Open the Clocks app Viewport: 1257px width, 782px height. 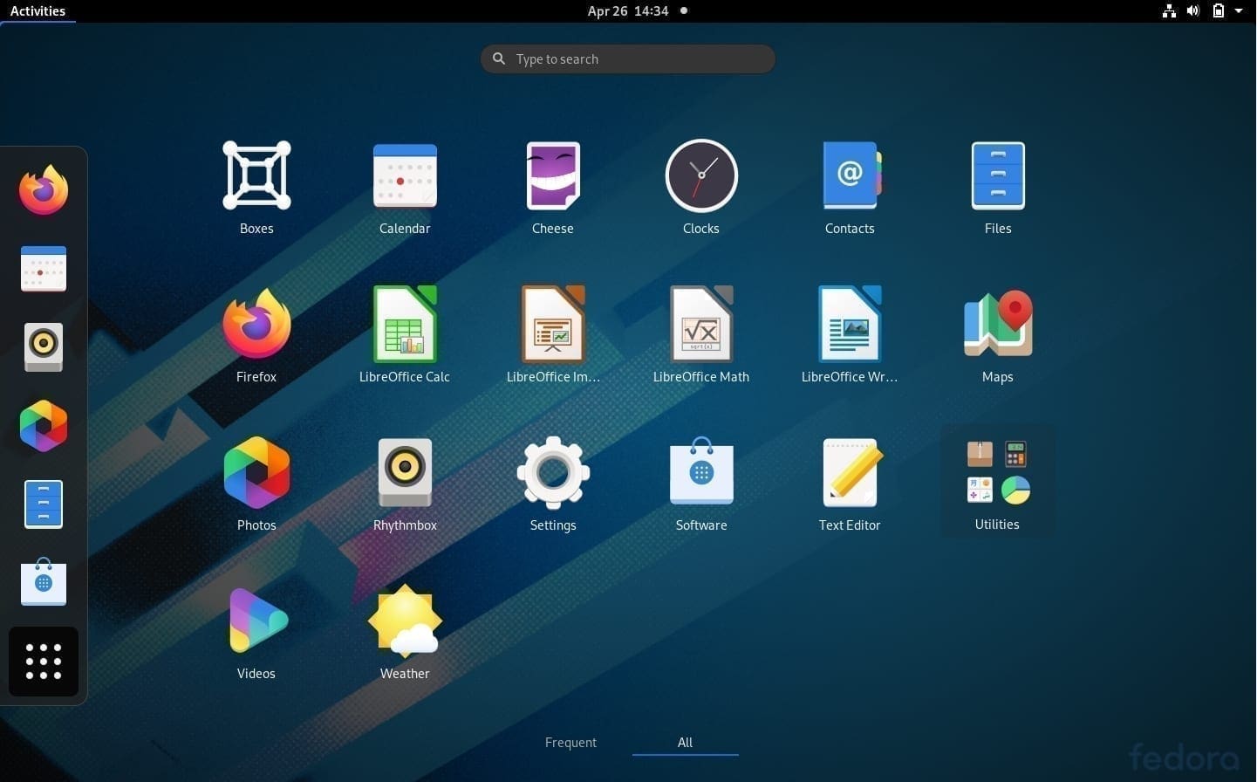coord(701,175)
